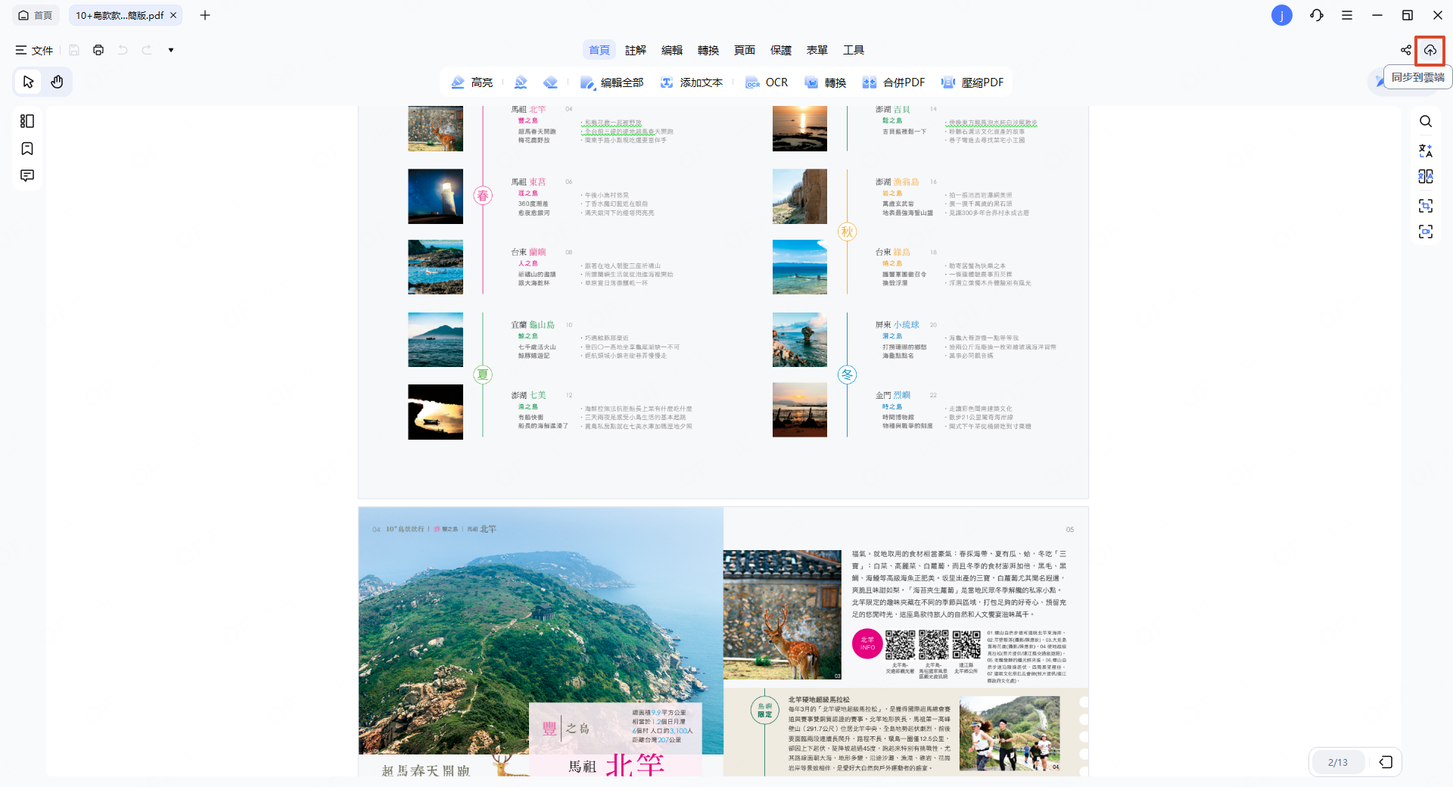Click the undo arrow icon

[123, 50]
